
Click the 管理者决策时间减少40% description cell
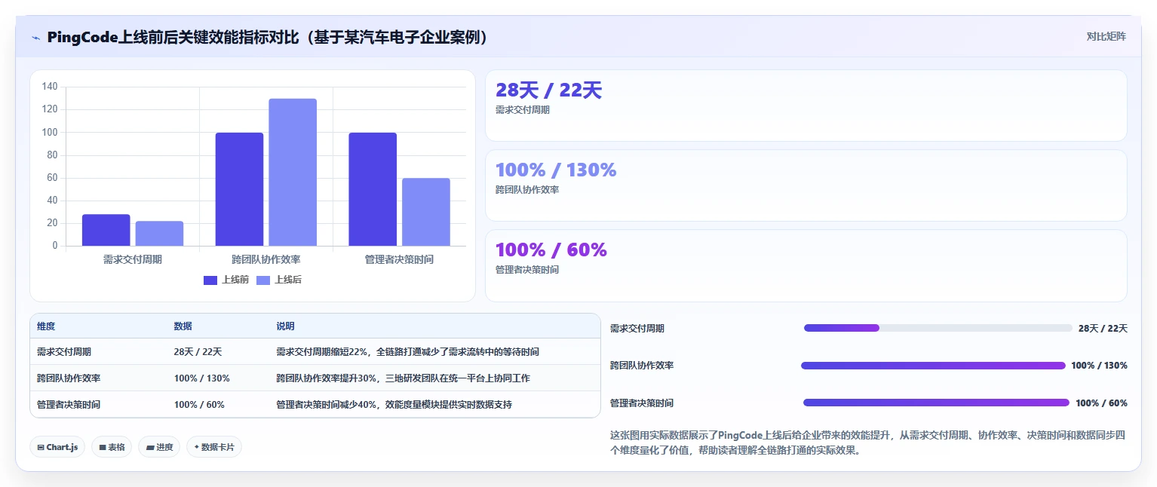click(394, 405)
